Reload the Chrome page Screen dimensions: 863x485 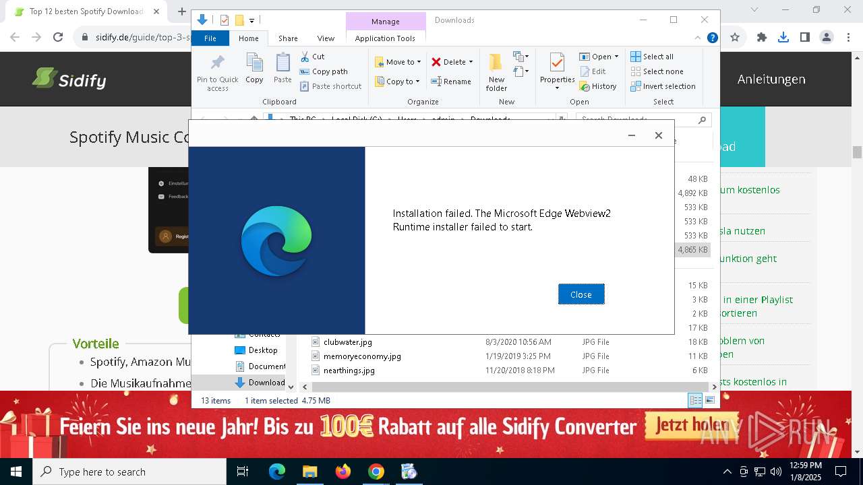point(58,38)
